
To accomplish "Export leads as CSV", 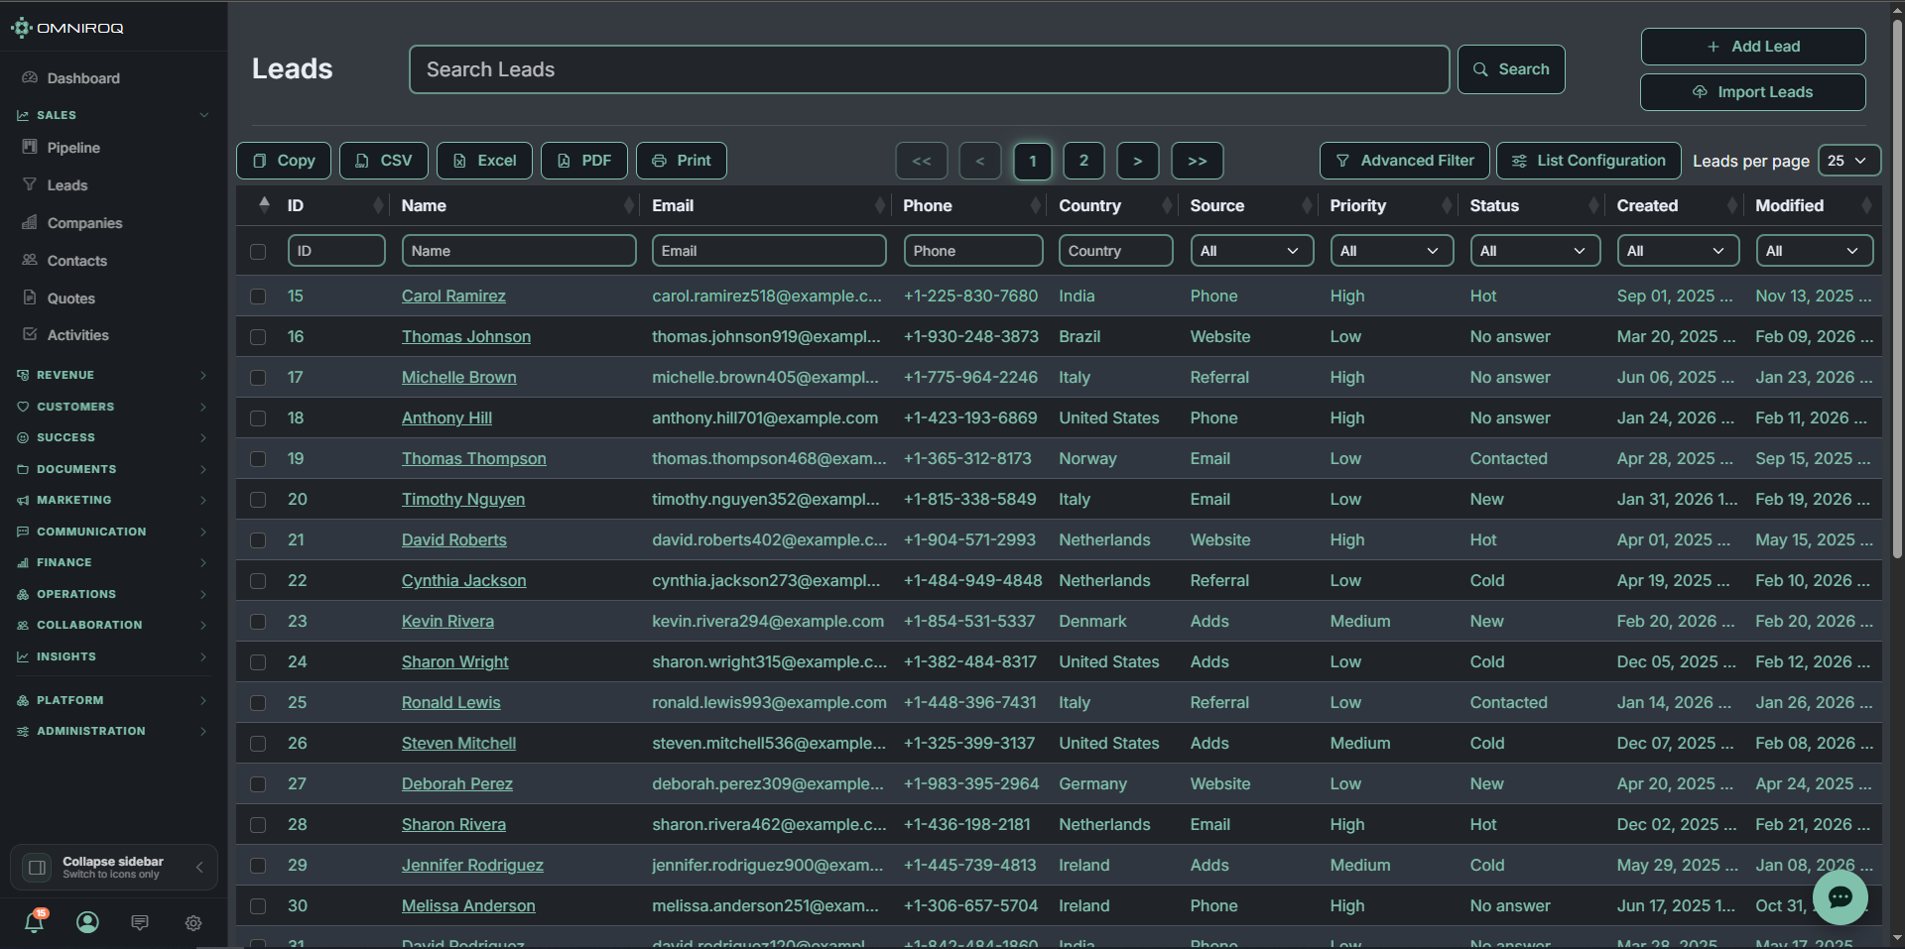I will tap(384, 161).
